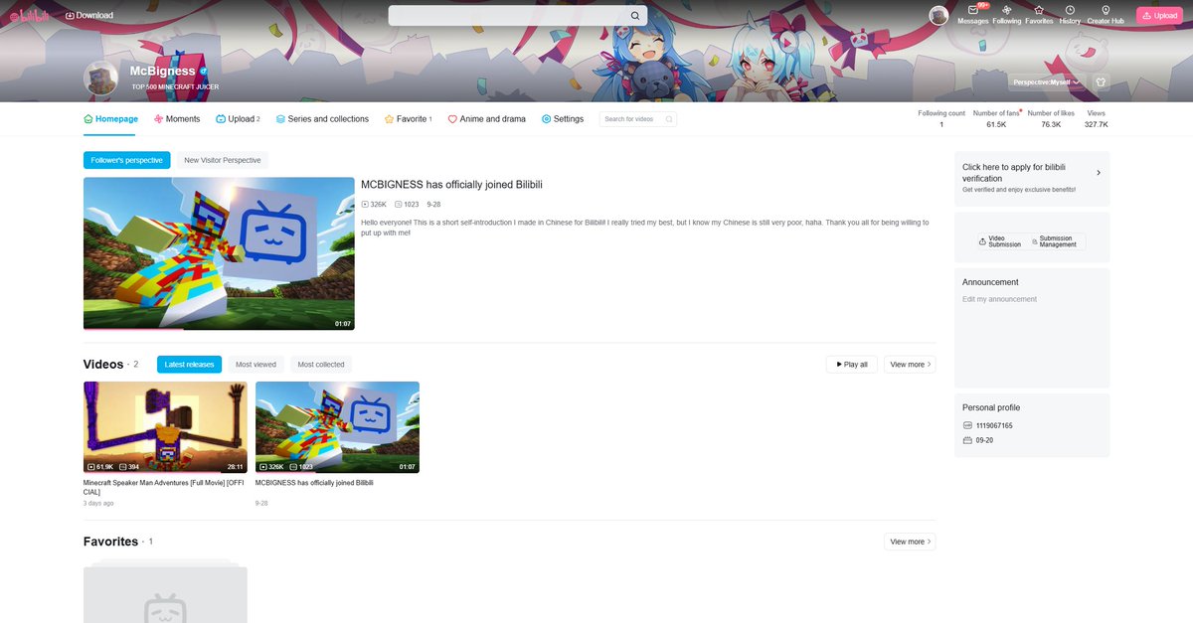Click the Videos section heading
Image resolution: width=1193 pixels, height=623 pixels.
point(103,364)
